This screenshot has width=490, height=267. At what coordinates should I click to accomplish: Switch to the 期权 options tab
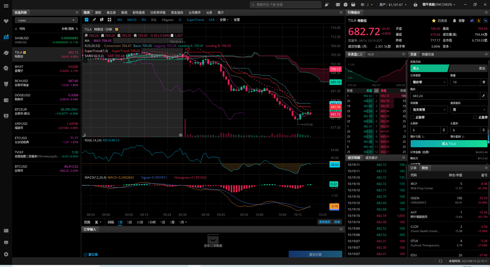click(x=98, y=12)
